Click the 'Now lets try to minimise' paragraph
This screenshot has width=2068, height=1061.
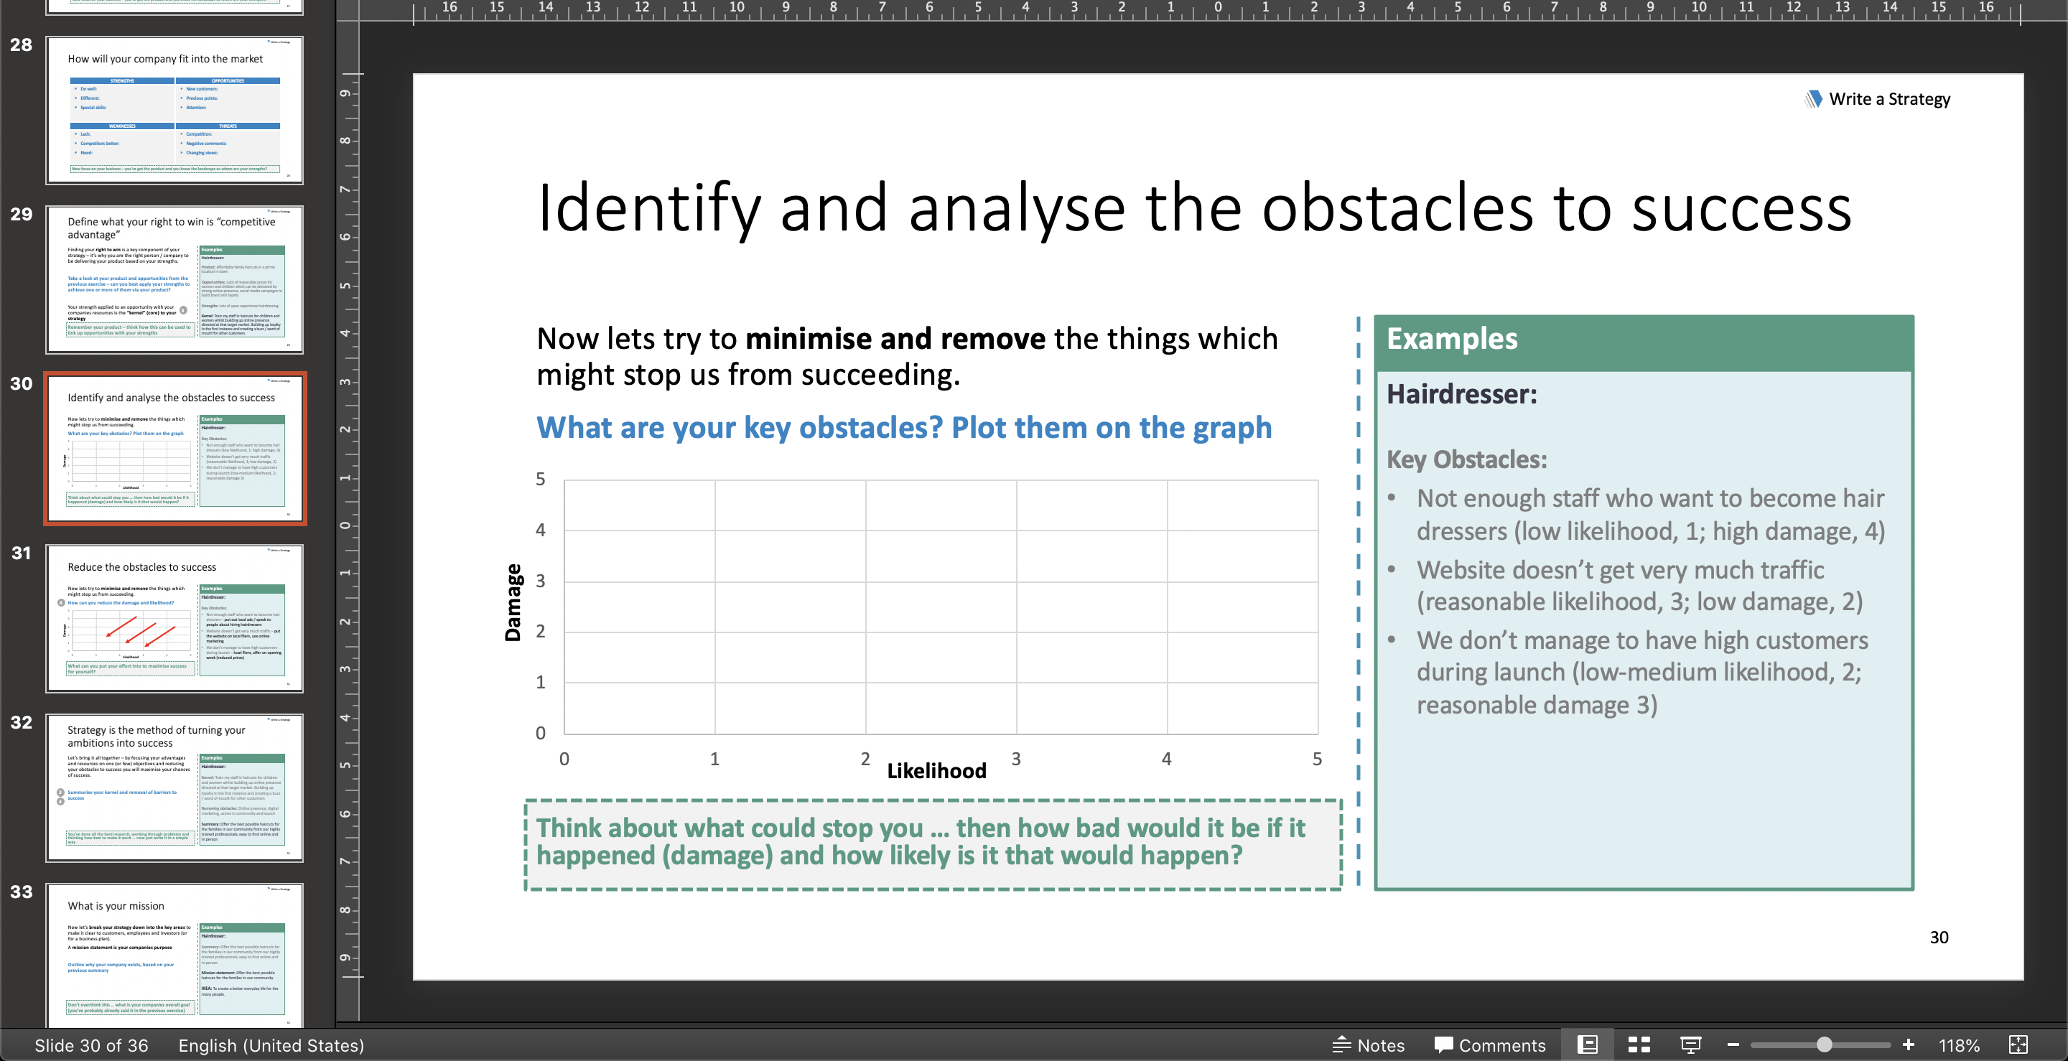[x=907, y=356]
